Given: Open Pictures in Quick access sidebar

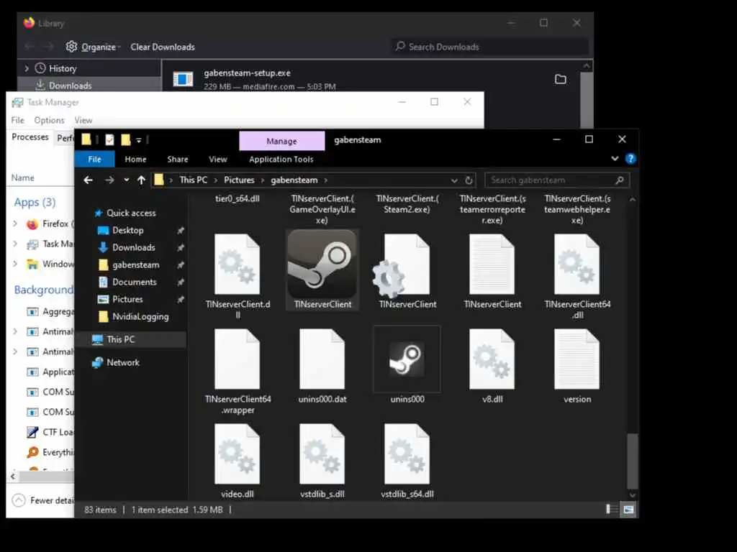Looking at the screenshot, I should coord(127,299).
